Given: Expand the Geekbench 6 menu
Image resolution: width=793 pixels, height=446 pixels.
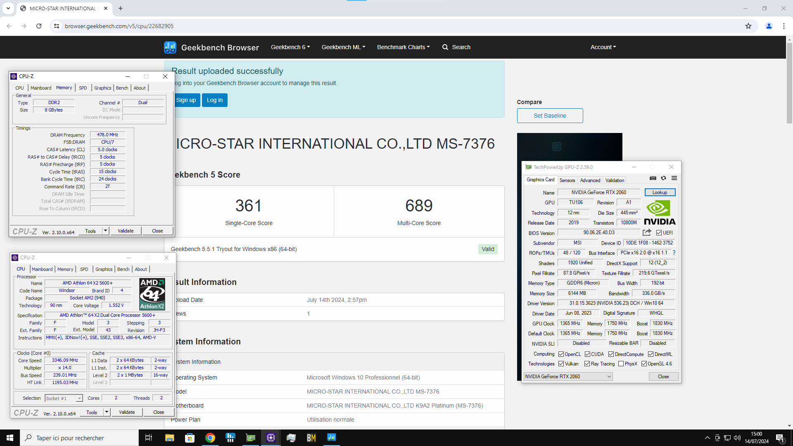Looking at the screenshot, I should (290, 47).
